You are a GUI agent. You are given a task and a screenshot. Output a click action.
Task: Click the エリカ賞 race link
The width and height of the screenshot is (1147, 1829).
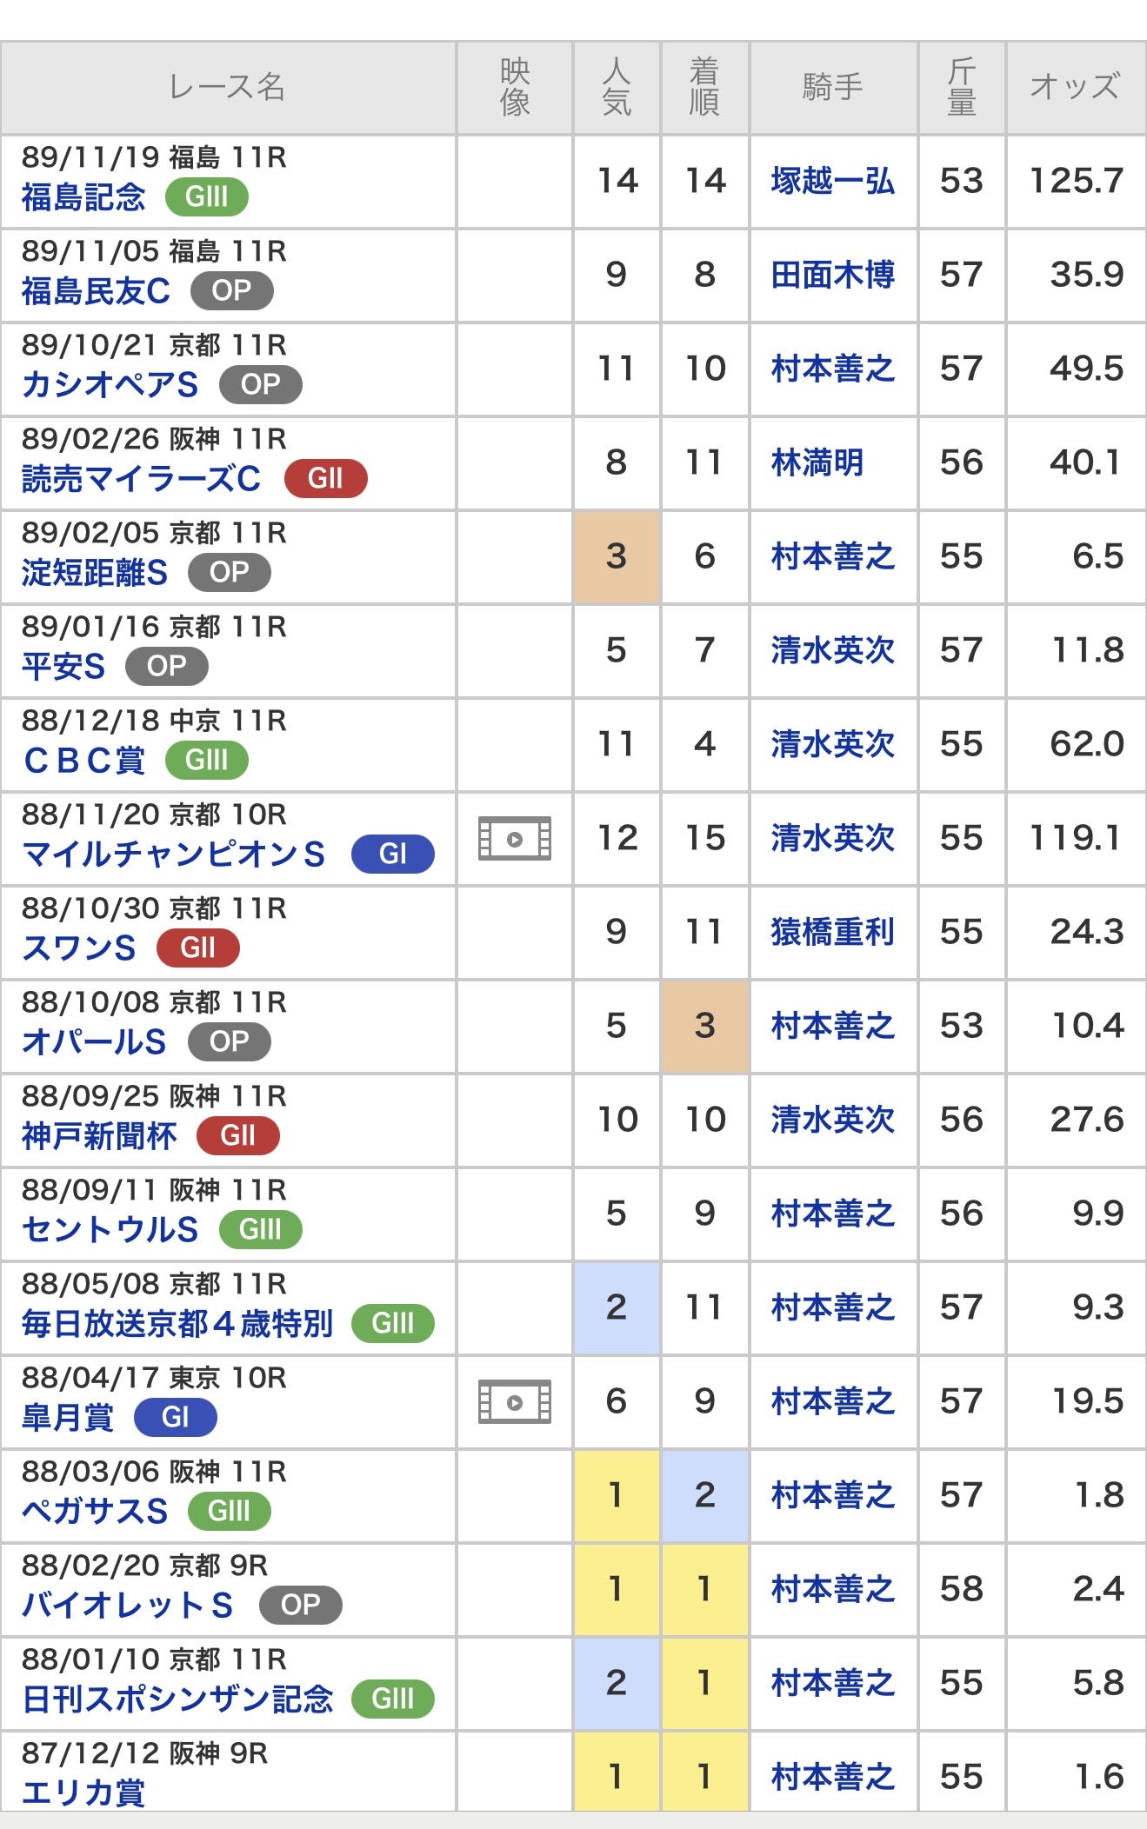[83, 1792]
